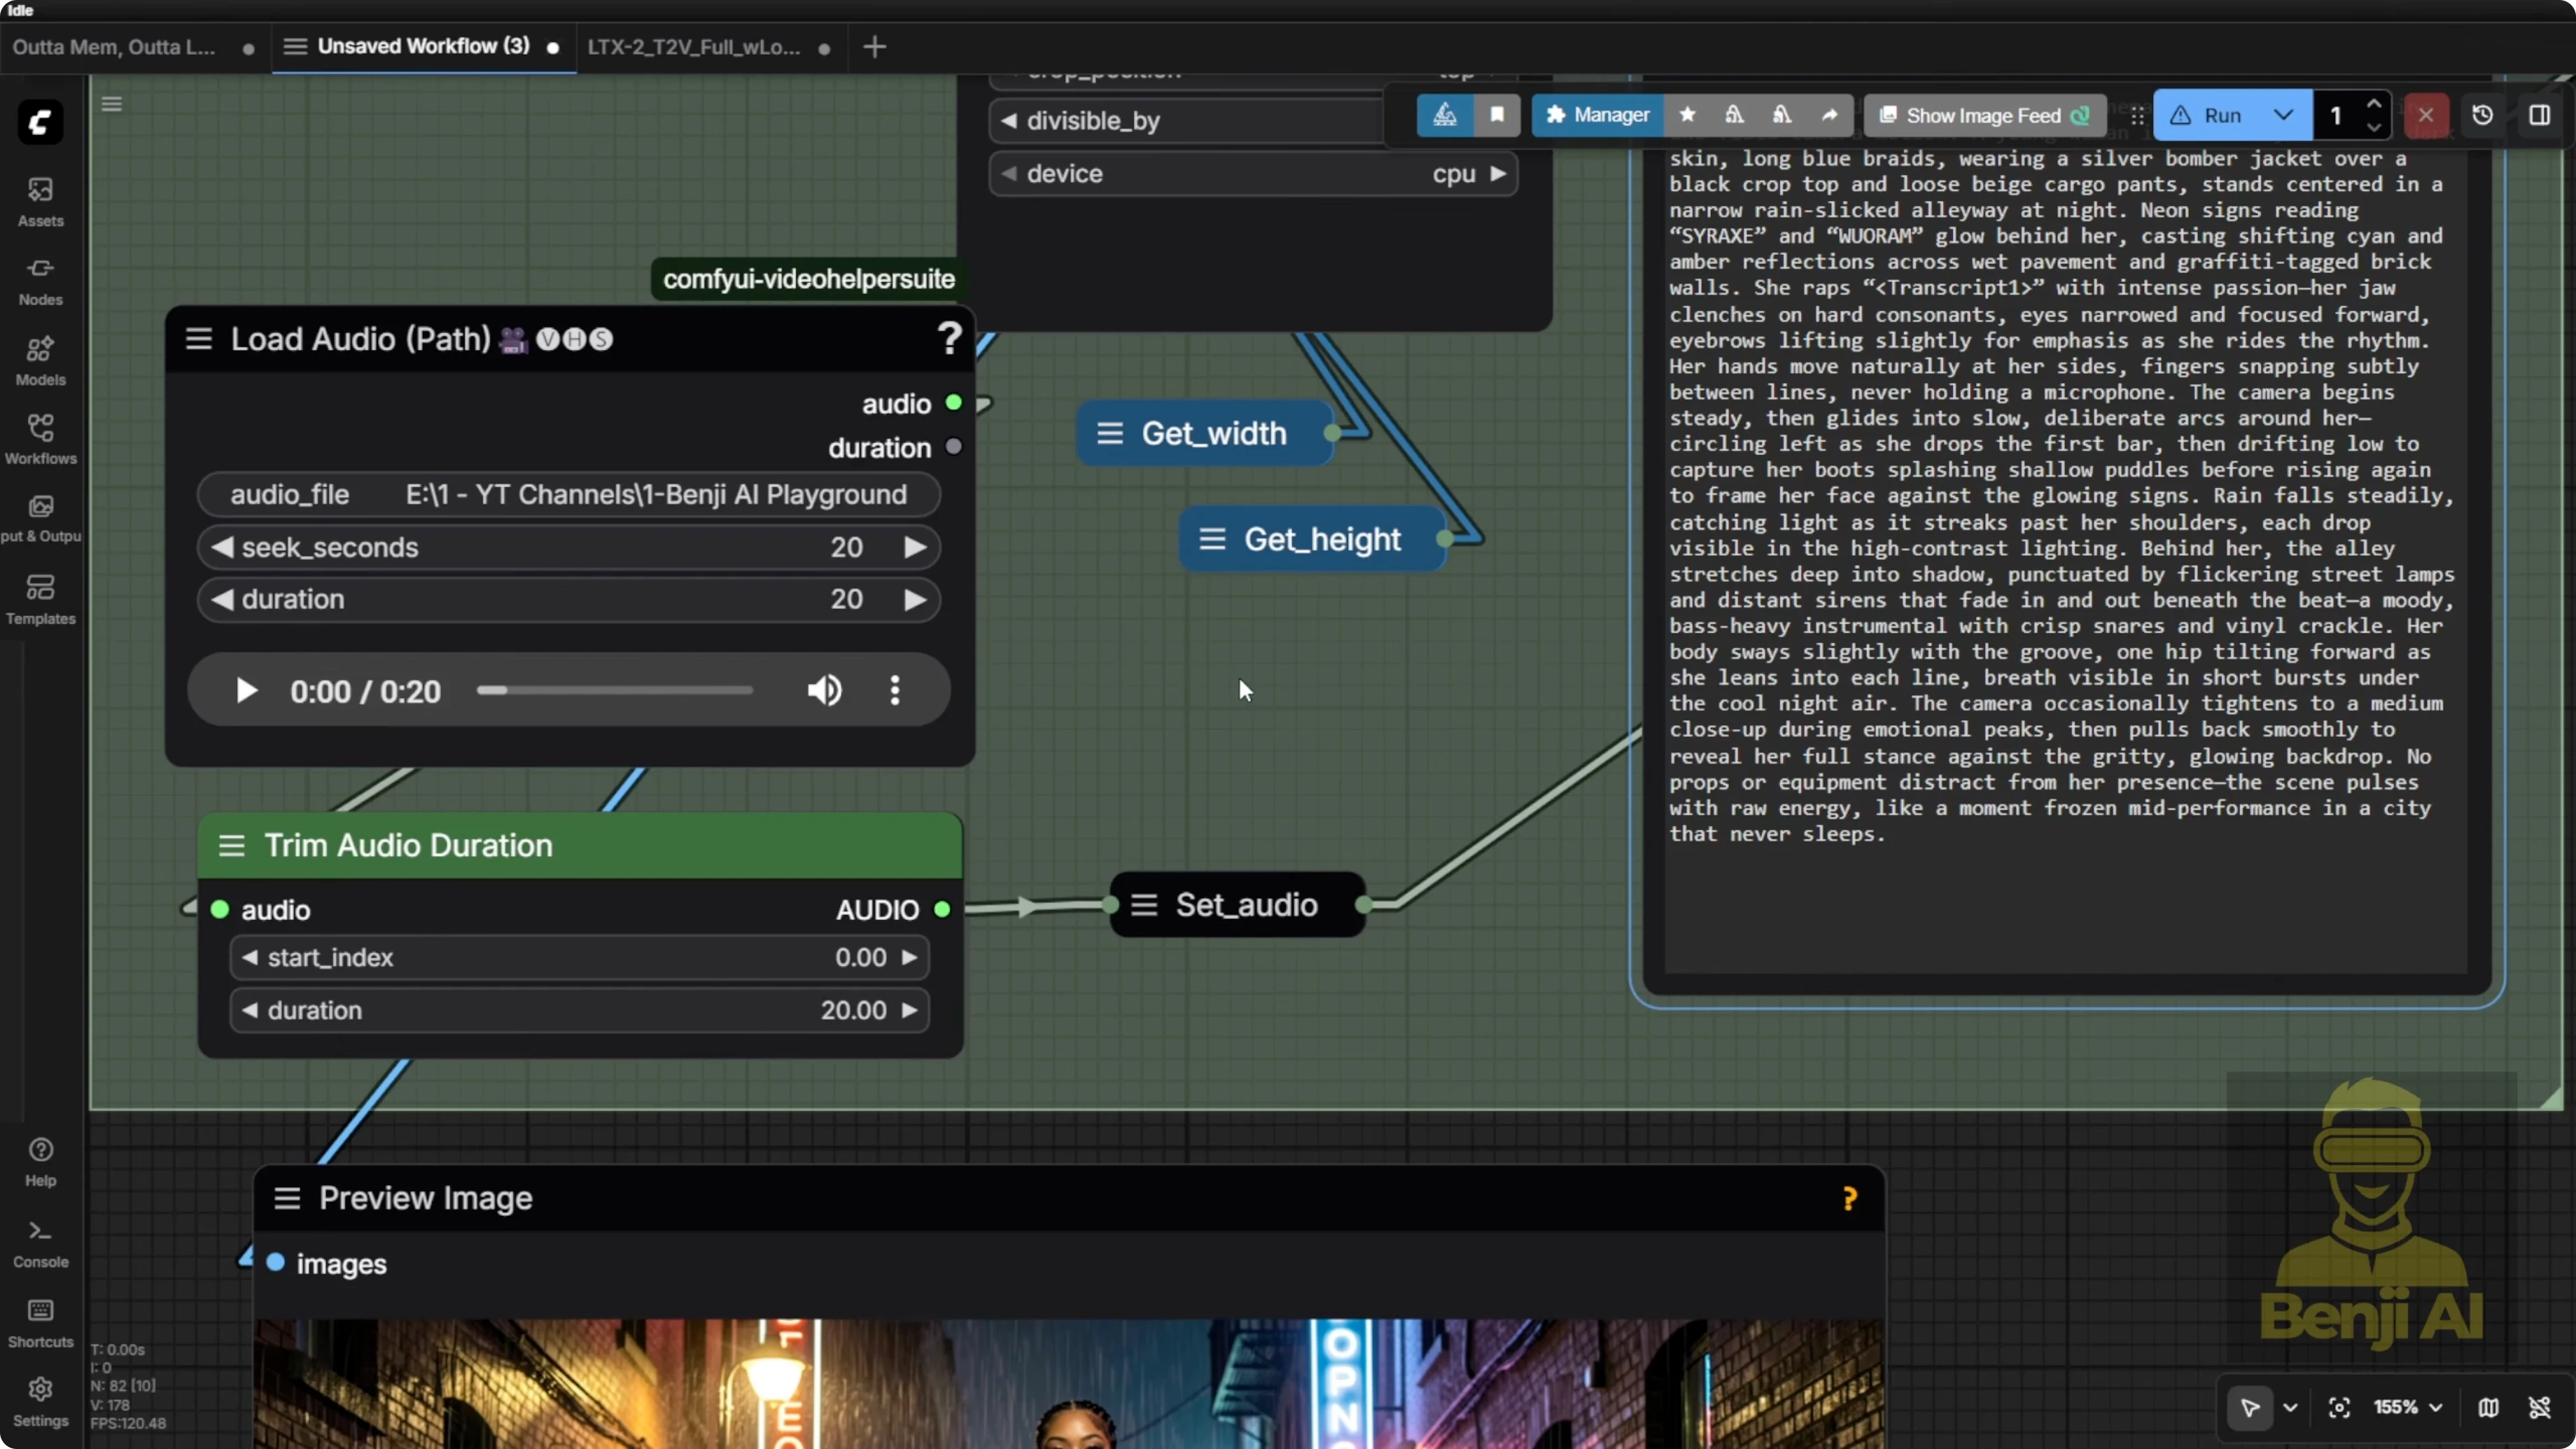Image resolution: width=2576 pixels, height=1449 pixels.
Task: Toggle link visibility in bottom toolbar
Action: [x=2539, y=1407]
